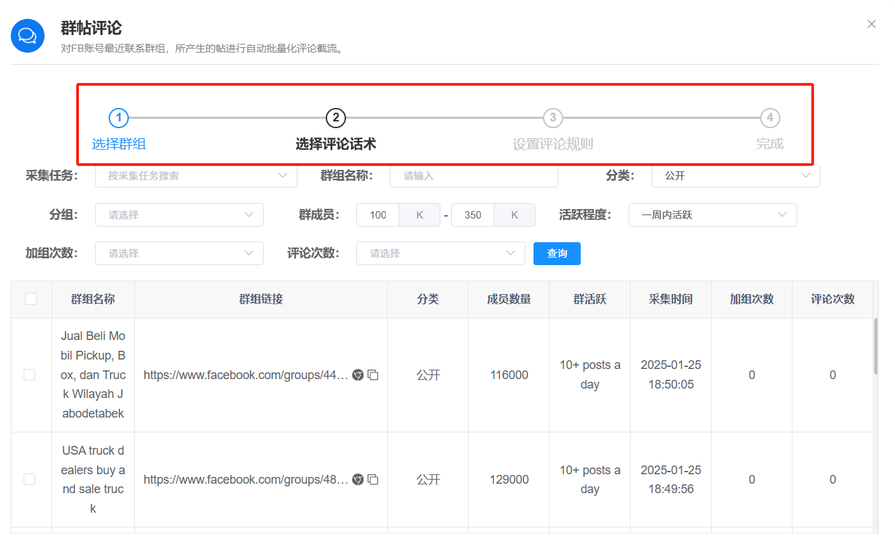
Task: Copy the link of the USA truck dealers group
Action: 373,480
